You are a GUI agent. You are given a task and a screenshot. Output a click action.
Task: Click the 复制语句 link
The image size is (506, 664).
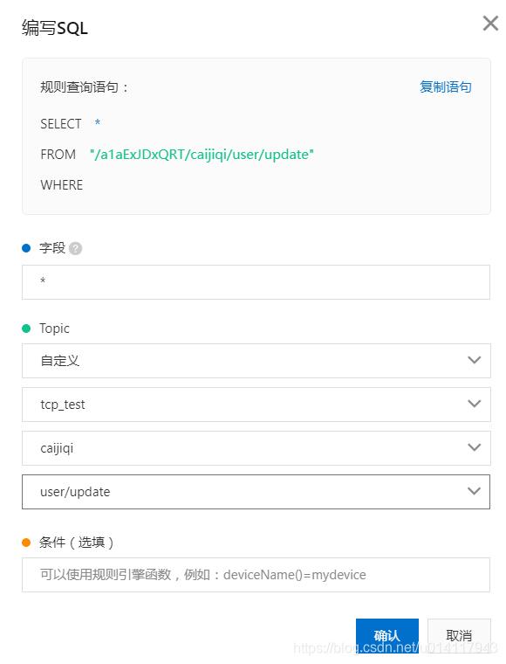click(x=446, y=86)
